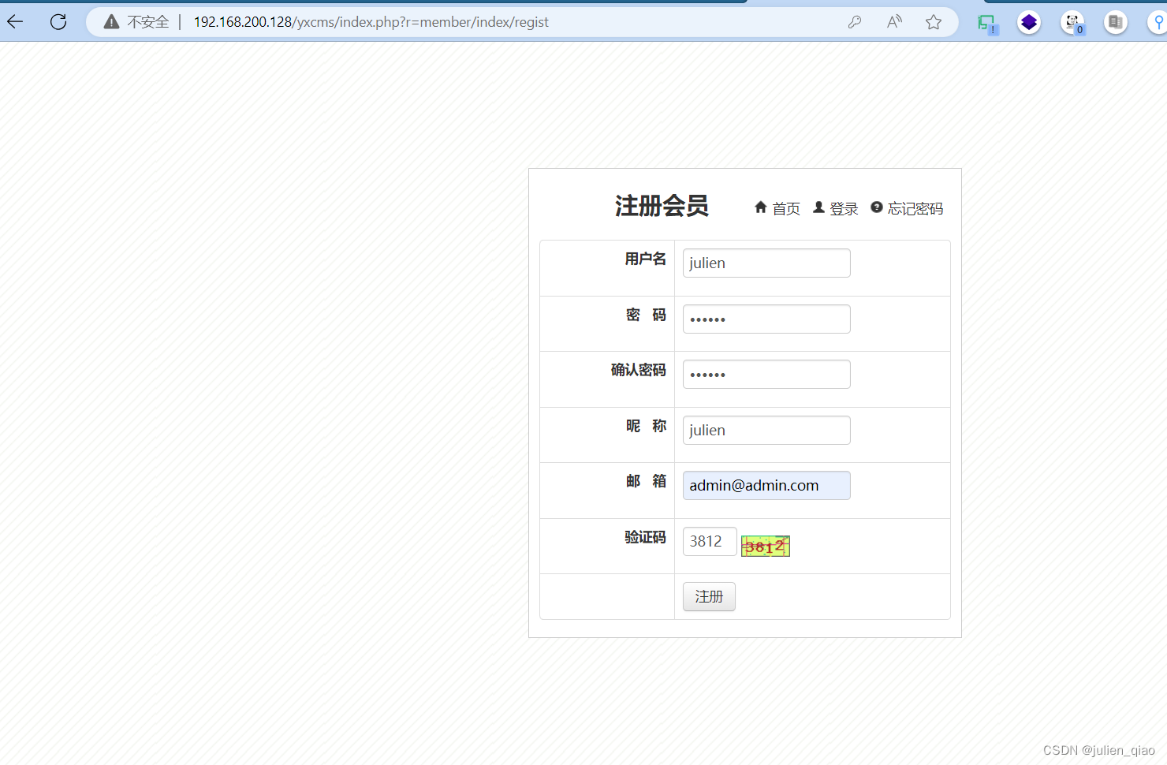Click the question icon beside 忘记密码

[x=877, y=207]
